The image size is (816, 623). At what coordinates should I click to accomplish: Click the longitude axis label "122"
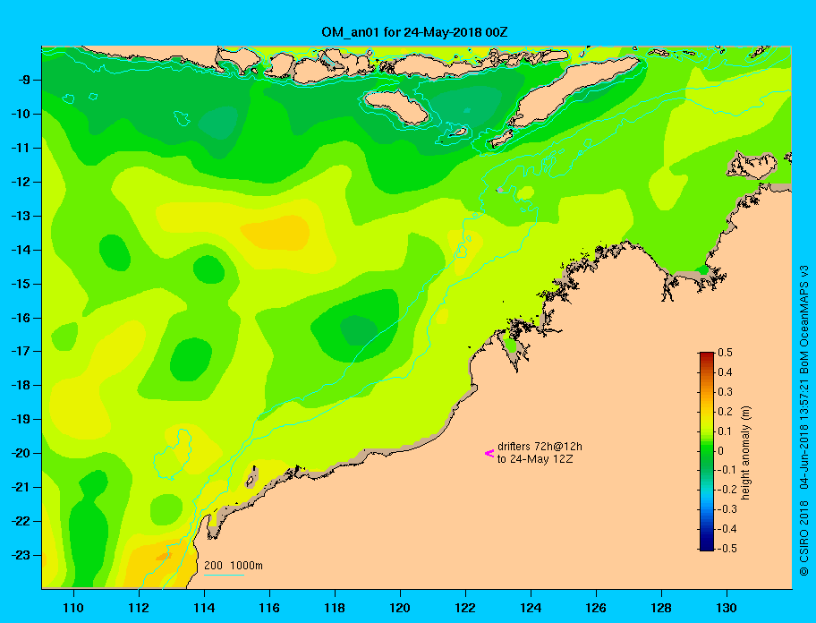coord(465,608)
